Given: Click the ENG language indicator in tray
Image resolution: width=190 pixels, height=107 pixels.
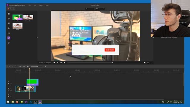Looking at the screenshot, I should [171, 102].
